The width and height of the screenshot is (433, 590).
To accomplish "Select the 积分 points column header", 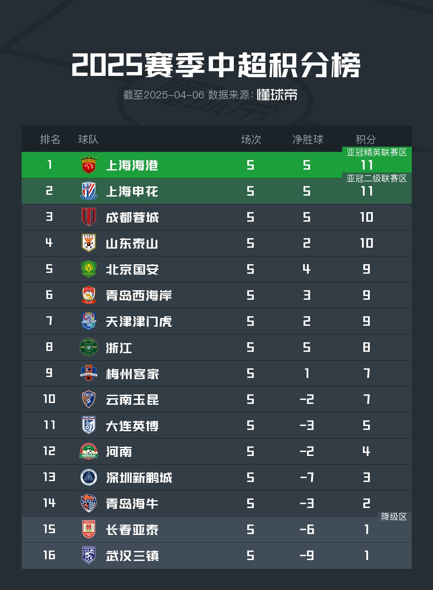I will (365, 139).
